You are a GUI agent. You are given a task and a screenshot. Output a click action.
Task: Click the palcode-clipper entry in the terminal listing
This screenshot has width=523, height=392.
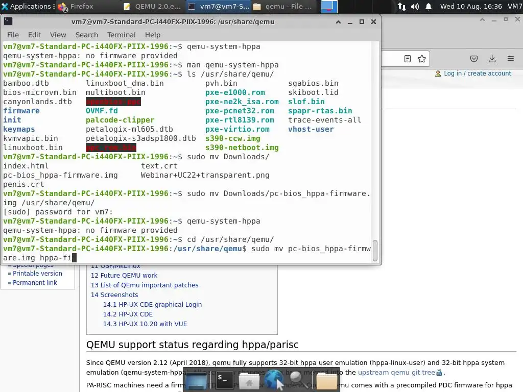[x=120, y=120]
